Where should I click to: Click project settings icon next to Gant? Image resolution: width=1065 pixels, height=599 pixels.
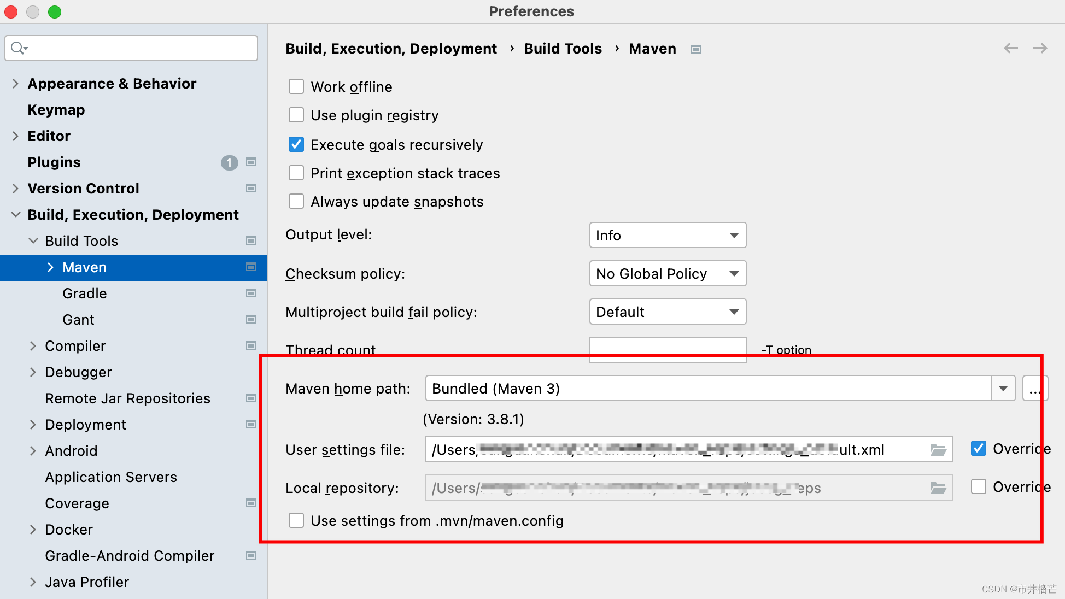[251, 319]
